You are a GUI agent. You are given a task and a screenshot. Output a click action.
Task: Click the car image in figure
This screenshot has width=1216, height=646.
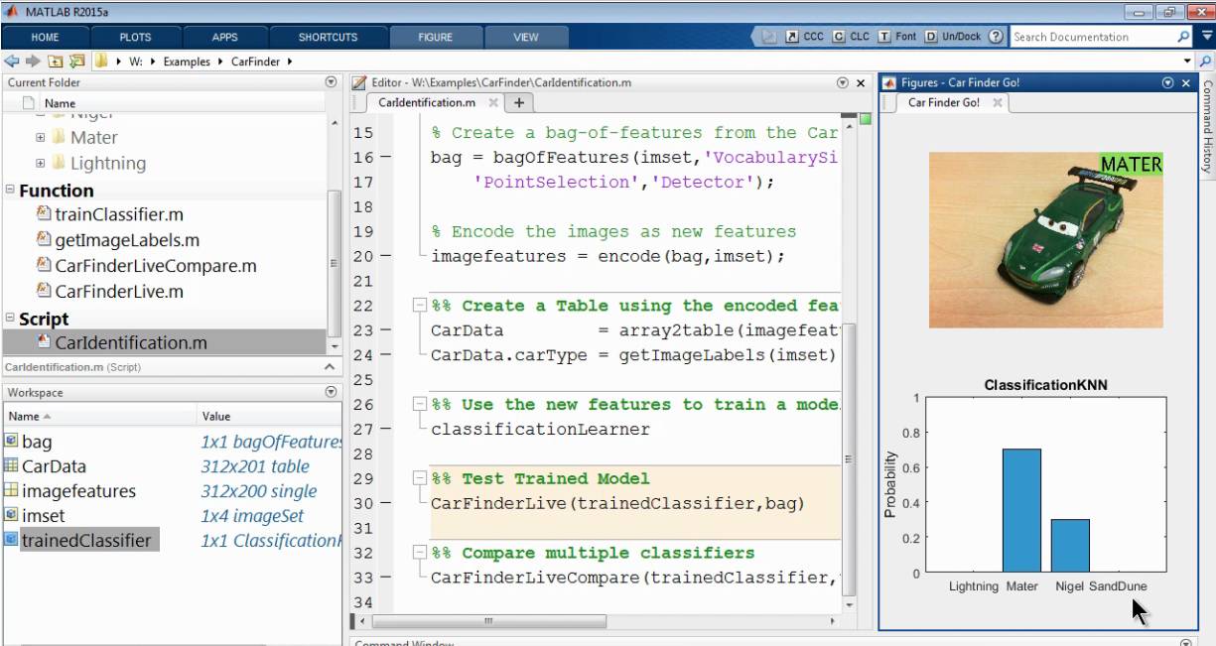point(1046,239)
